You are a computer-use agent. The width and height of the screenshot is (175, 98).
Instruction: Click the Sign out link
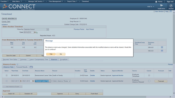[170, 2]
